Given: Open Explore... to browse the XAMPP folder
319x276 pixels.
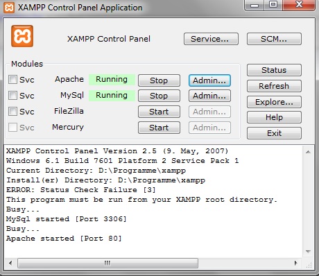Looking at the screenshot, I should tap(274, 102).
